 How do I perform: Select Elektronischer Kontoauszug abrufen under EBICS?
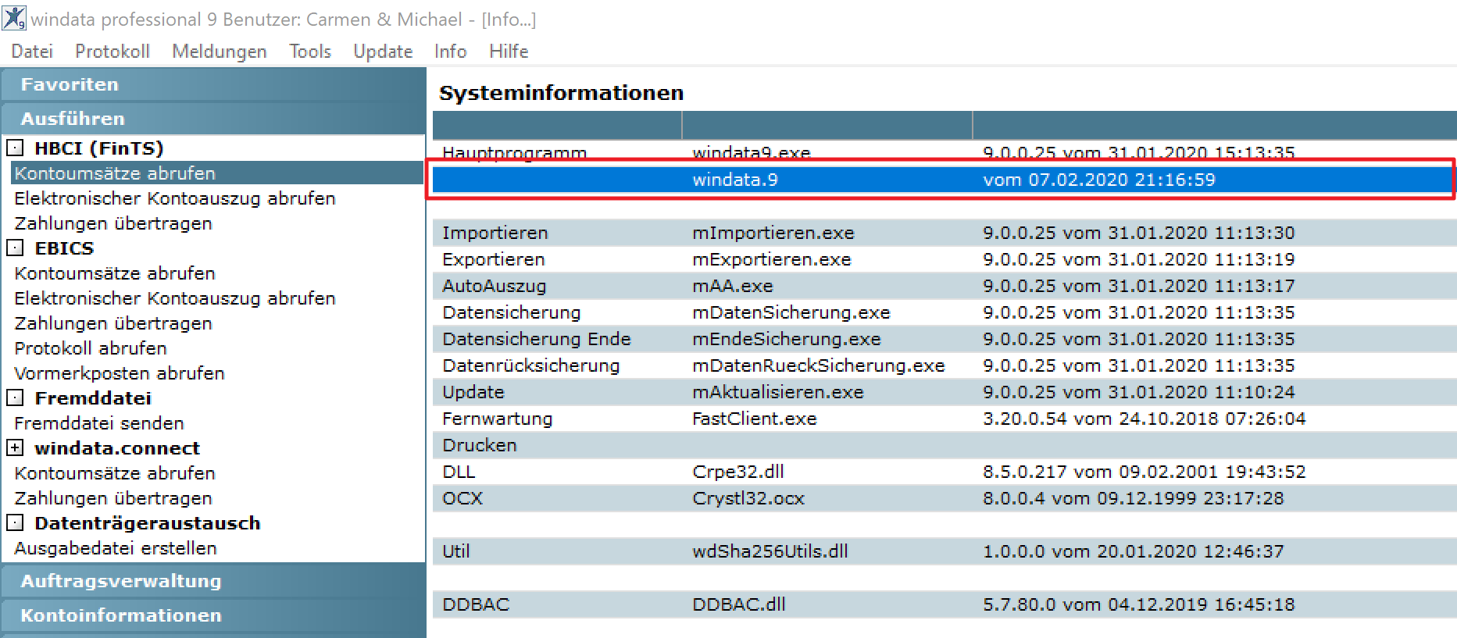[175, 298]
